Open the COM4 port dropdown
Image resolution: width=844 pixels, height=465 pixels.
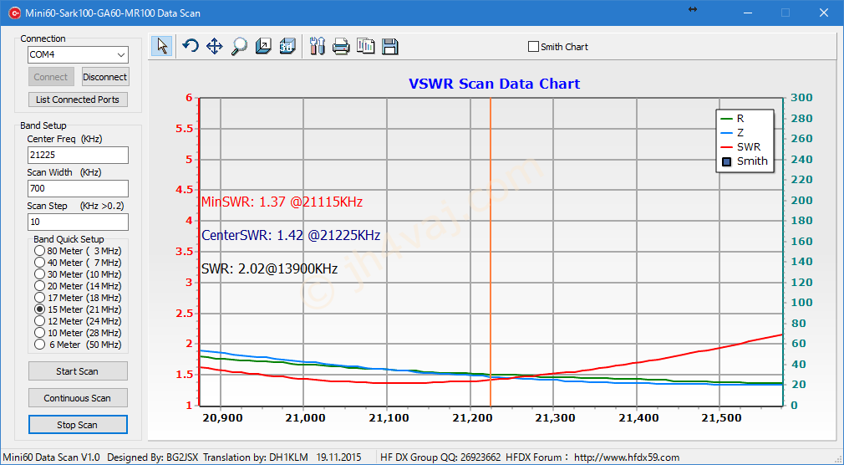120,54
